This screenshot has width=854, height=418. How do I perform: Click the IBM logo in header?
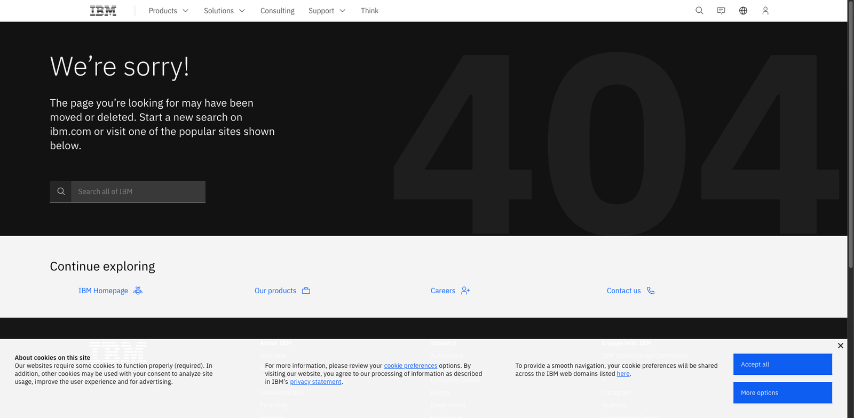coord(103,11)
